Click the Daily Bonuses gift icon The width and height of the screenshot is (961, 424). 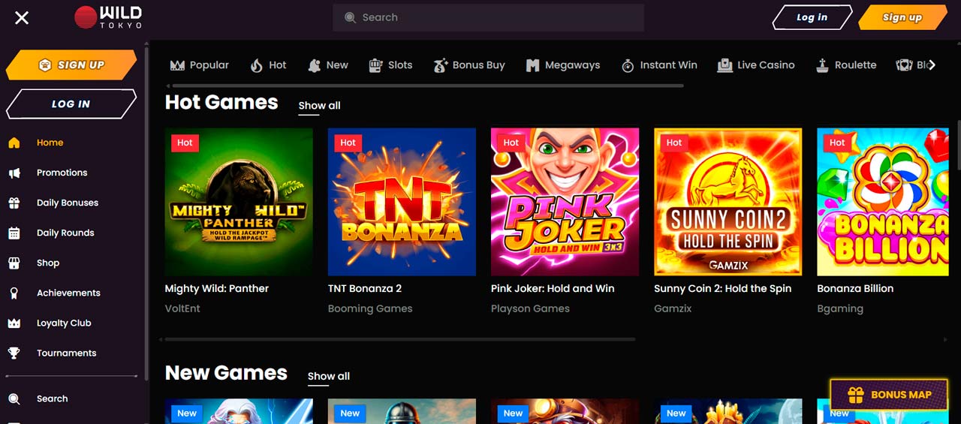14,203
